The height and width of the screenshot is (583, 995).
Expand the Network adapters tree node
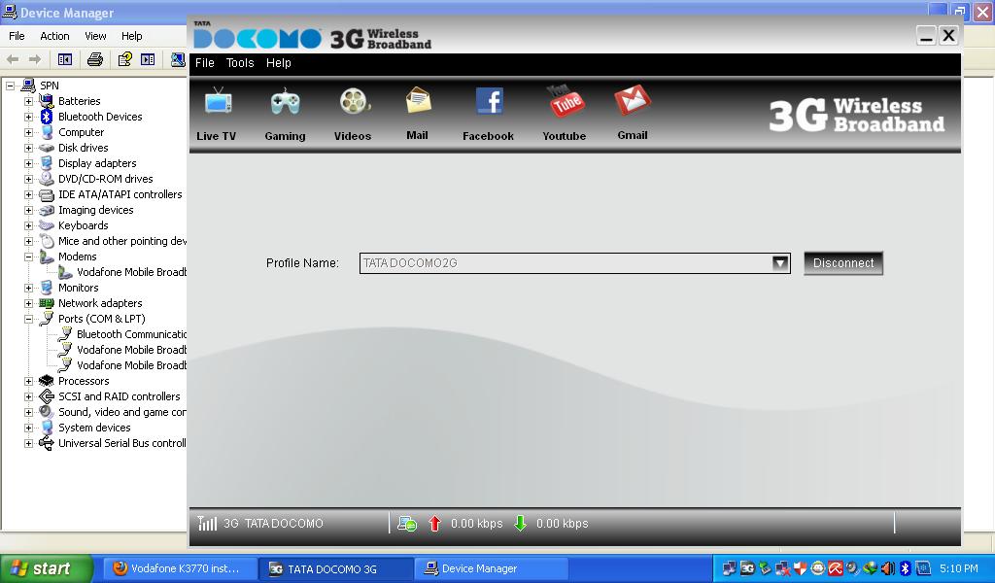coord(29,303)
